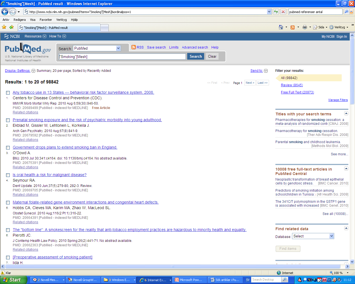Screen dimensions: 355x284
Task: Check the box for Preoperative assessment article
Action: click(x=8, y=257)
